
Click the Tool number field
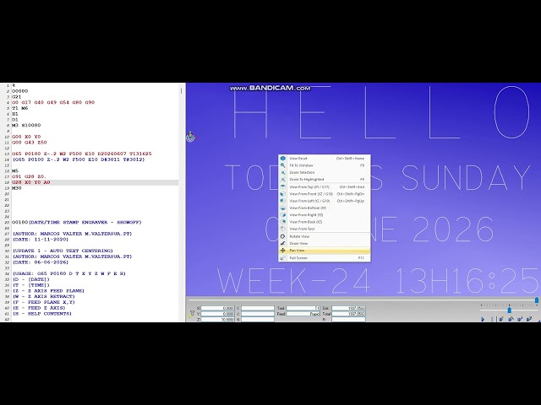(x=303, y=308)
